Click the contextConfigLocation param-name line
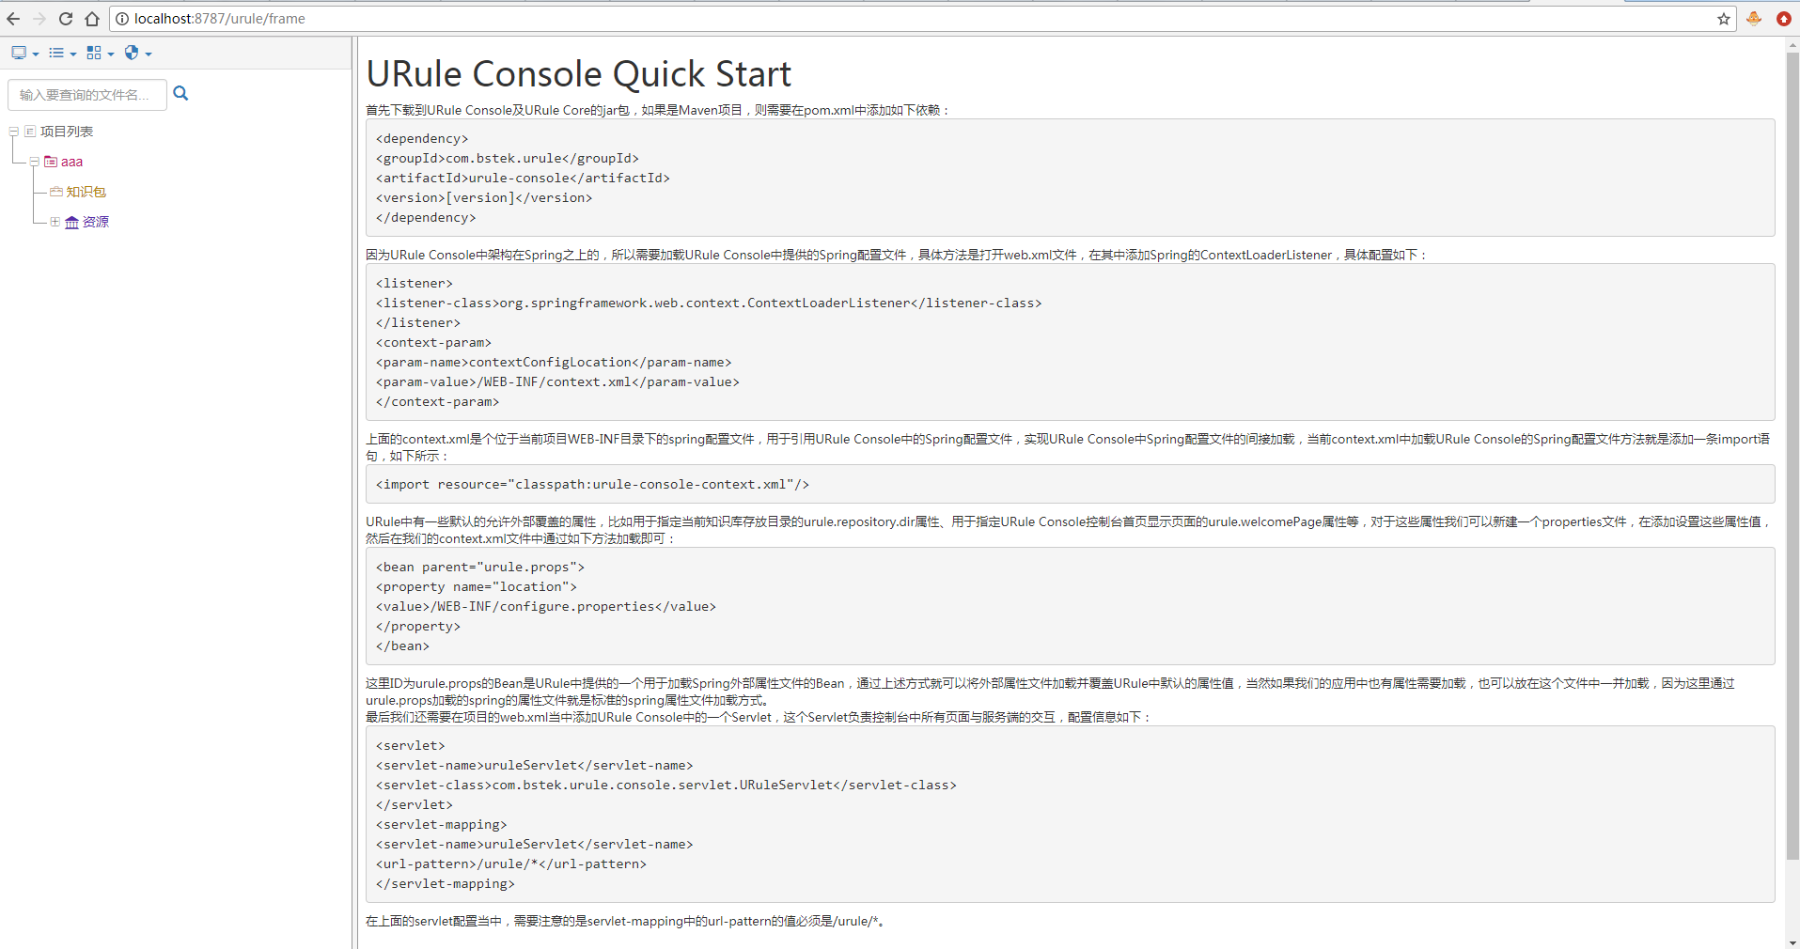The image size is (1800, 949). [554, 362]
